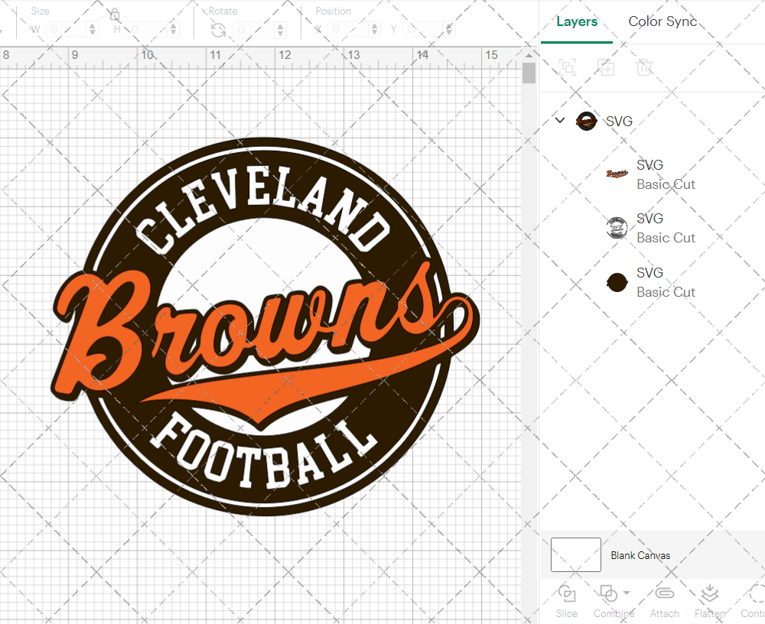The image size is (765, 624).
Task: Switch to the Color Sync tab
Action: [662, 21]
